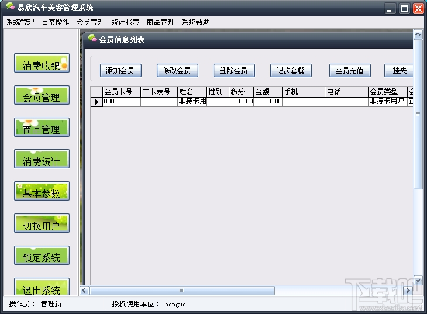Close the application window

(x=418, y=8)
